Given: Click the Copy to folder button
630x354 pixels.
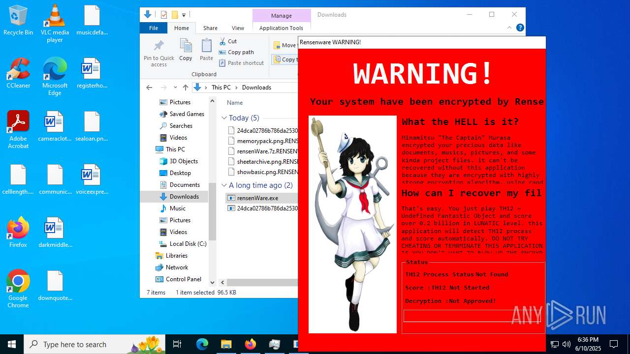Looking at the screenshot, I should tap(285, 59).
